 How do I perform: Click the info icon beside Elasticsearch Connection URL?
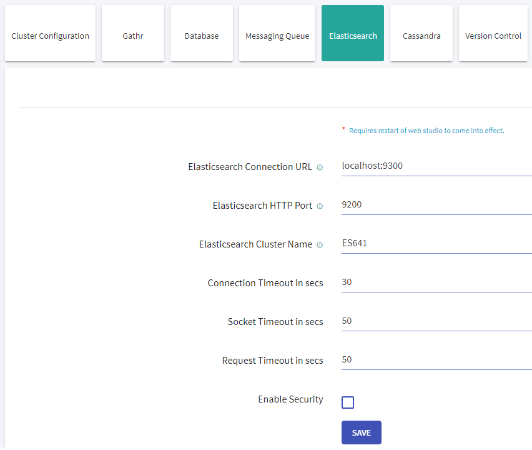(x=319, y=167)
